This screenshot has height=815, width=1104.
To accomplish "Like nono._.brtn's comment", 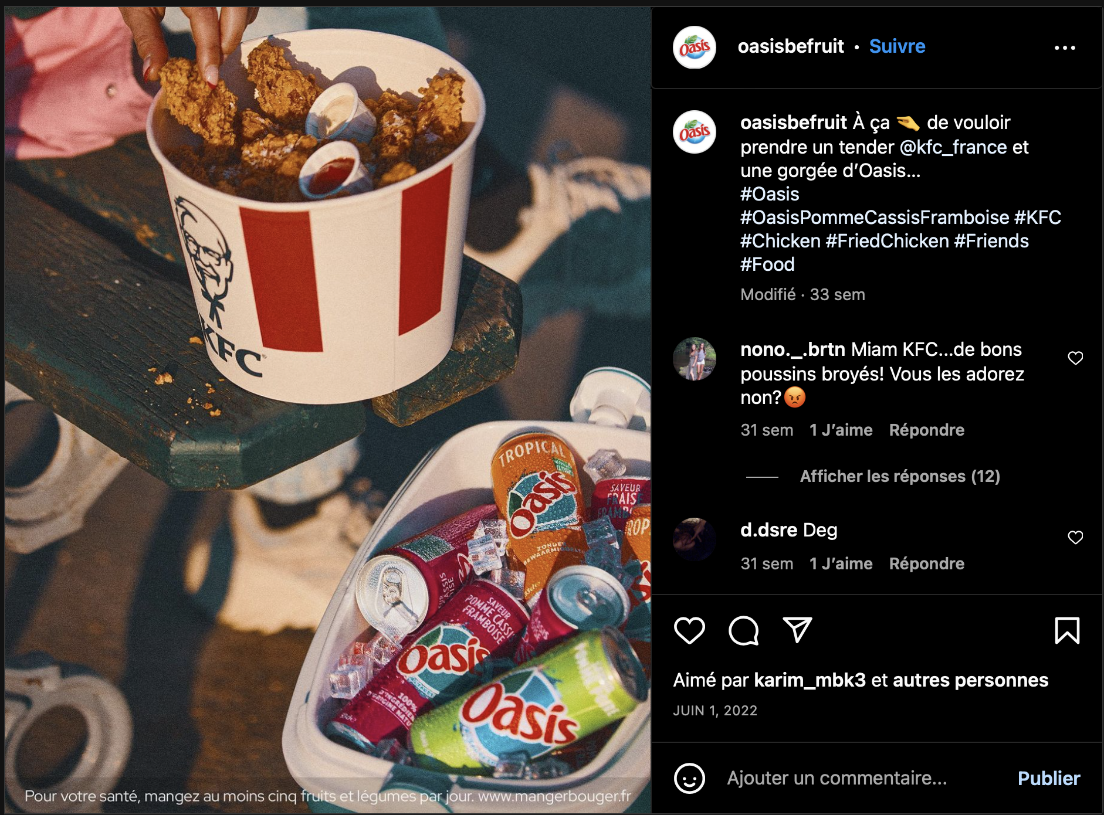I will [1075, 358].
